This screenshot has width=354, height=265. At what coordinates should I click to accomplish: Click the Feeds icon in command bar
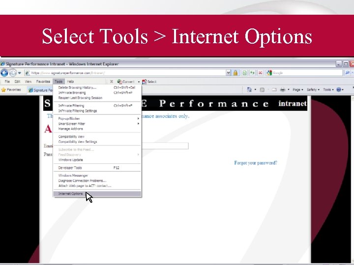coord(262,90)
